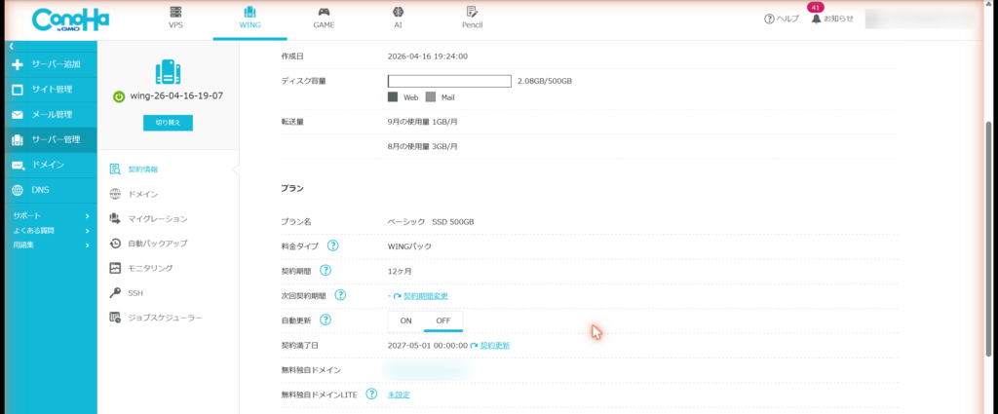
Task: Click the dark Web legend swatch
Action: tap(393, 97)
